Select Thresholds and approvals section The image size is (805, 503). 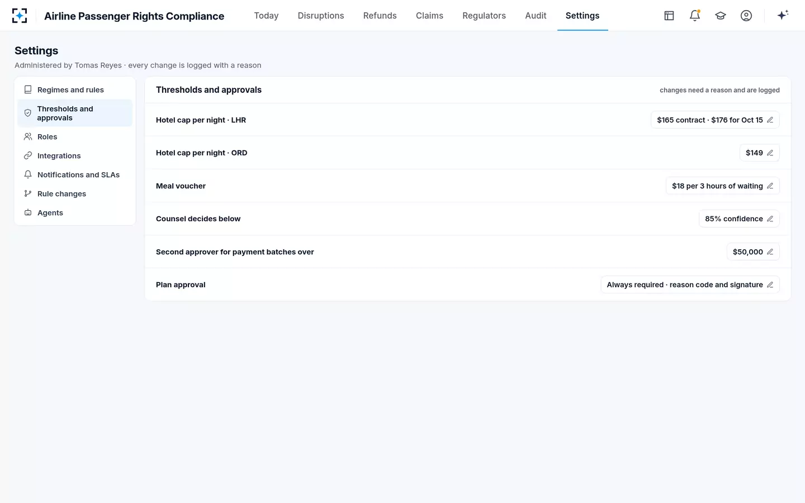[x=75, y=113]
